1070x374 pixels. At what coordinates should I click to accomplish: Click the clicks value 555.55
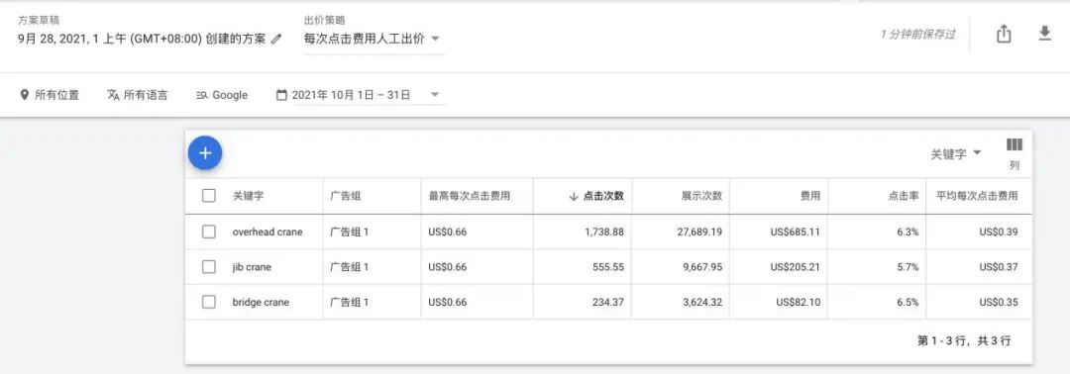coord(608,267)
